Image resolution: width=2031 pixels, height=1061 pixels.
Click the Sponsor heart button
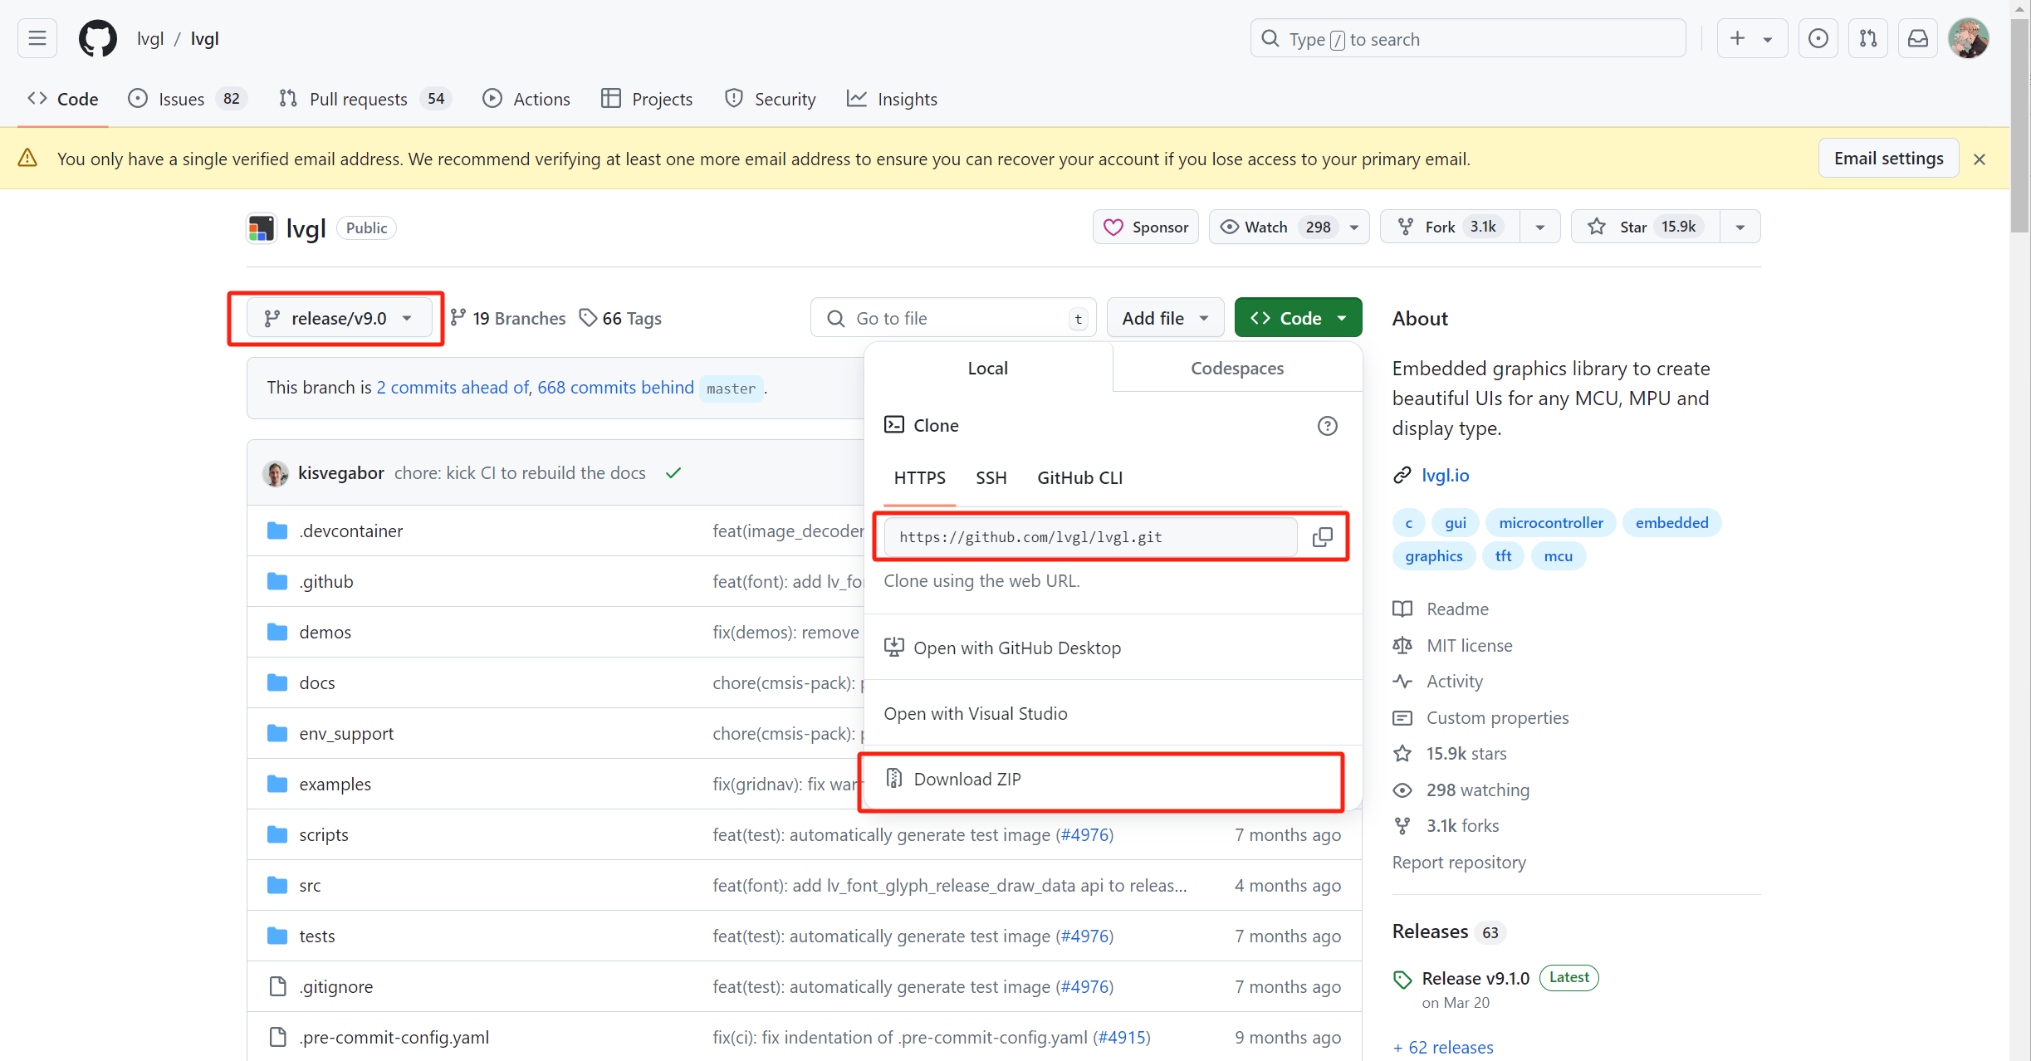(x=1146, y=227)
